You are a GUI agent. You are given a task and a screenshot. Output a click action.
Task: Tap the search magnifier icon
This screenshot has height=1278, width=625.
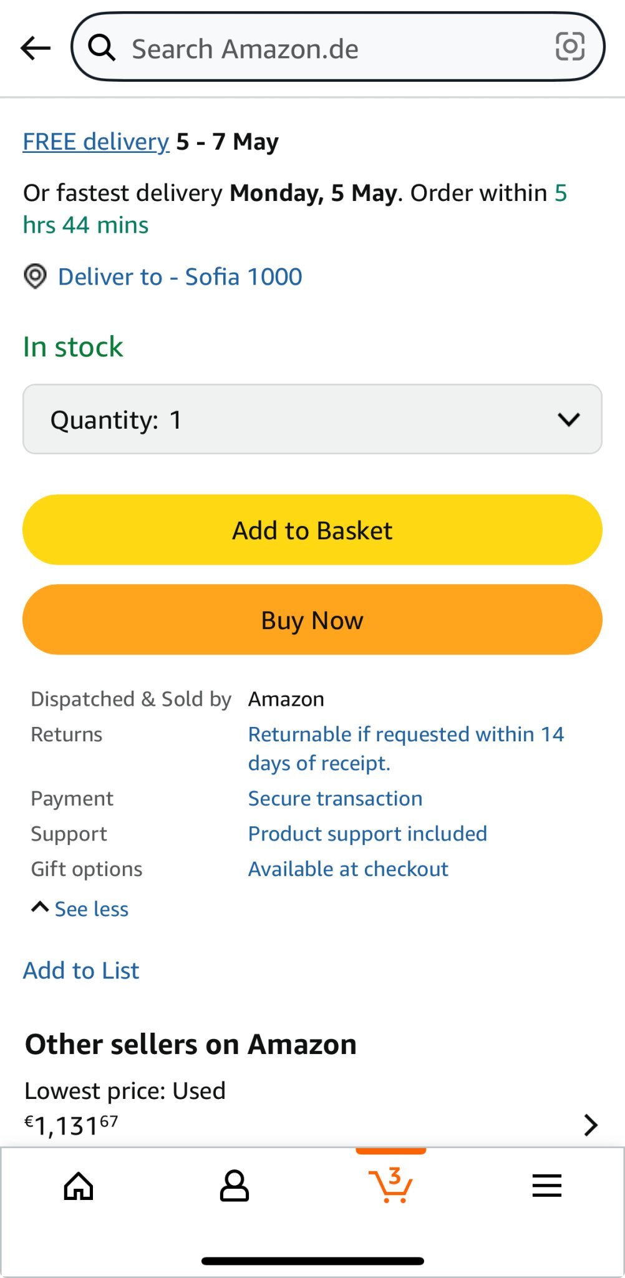pyautogui.click(x=102, y=48)
